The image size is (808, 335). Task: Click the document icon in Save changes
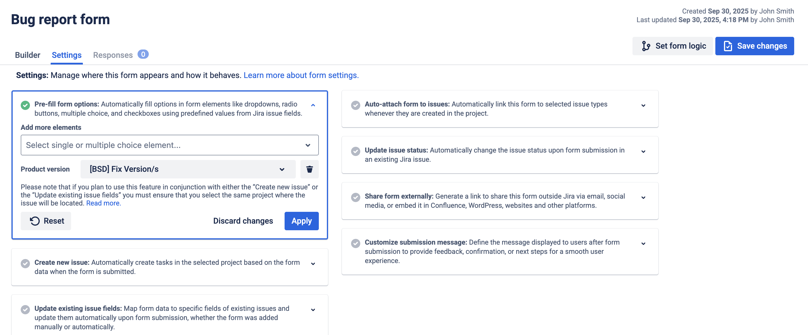pos(728,46)
